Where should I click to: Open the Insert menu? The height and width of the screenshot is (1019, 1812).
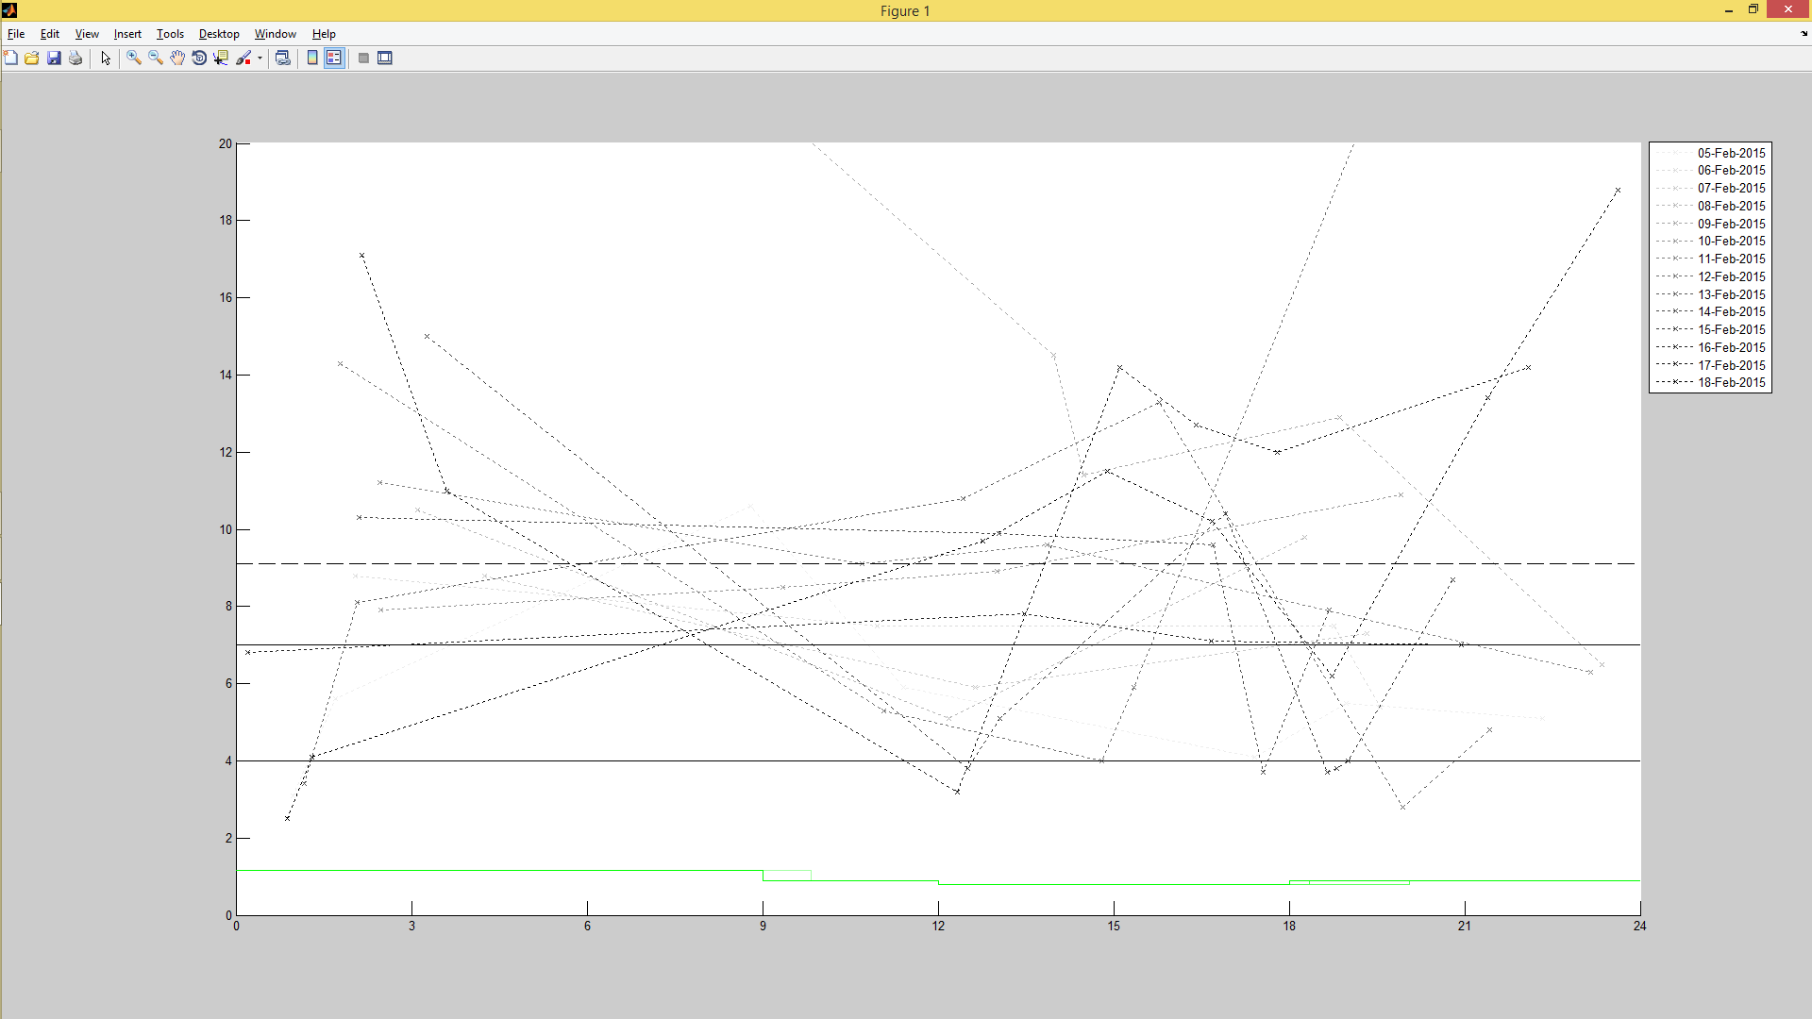127,34
